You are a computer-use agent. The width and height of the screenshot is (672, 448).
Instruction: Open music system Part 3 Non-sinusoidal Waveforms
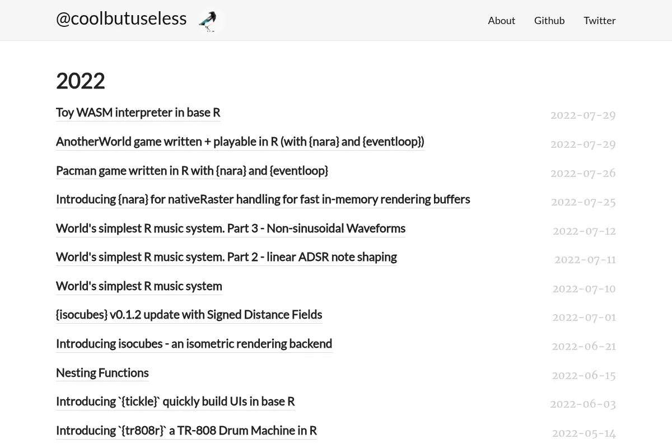(x=231, y=228)
